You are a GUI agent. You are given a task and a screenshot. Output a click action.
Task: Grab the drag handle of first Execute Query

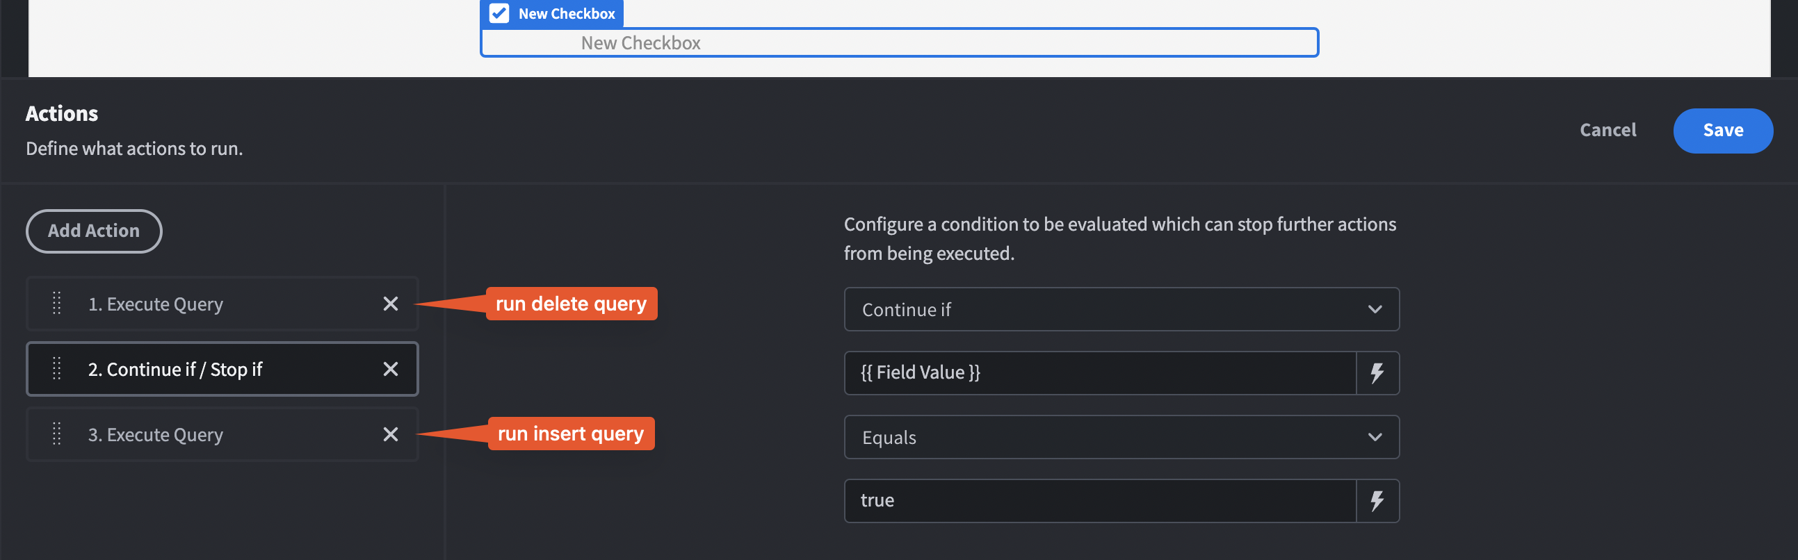pyautogui.click(x=56, y=304)
